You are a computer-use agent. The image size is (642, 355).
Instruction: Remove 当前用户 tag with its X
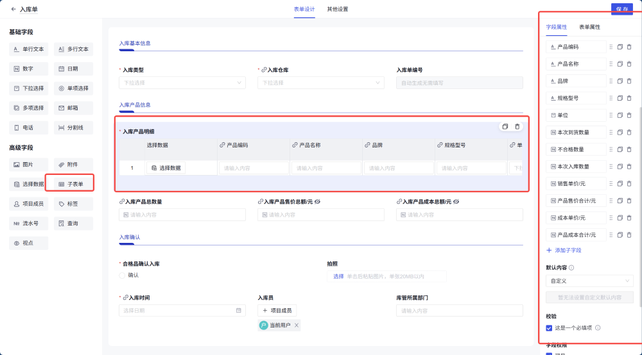(x=297, y=326)
